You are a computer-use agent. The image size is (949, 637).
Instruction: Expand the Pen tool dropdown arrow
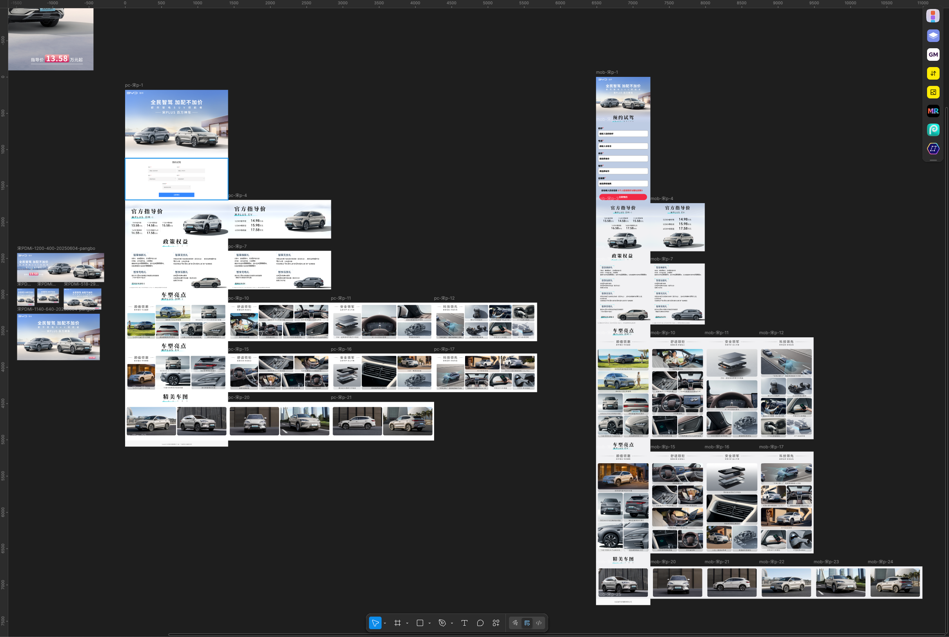[x=452, y=623]
